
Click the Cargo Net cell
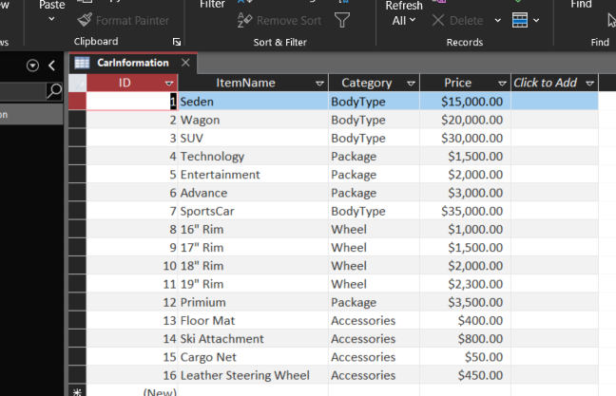253,357
